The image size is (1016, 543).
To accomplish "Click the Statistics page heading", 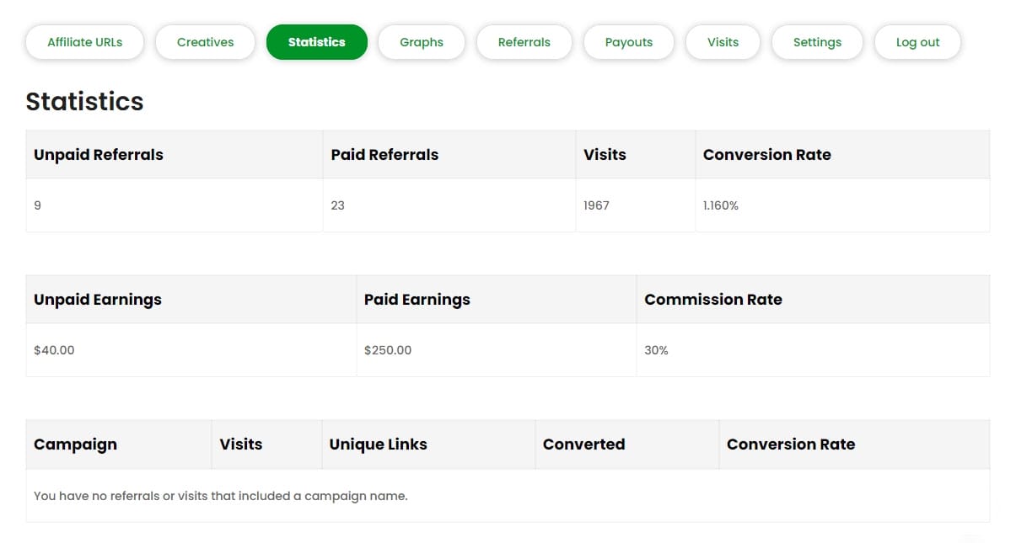I will [x=84, y=102].
